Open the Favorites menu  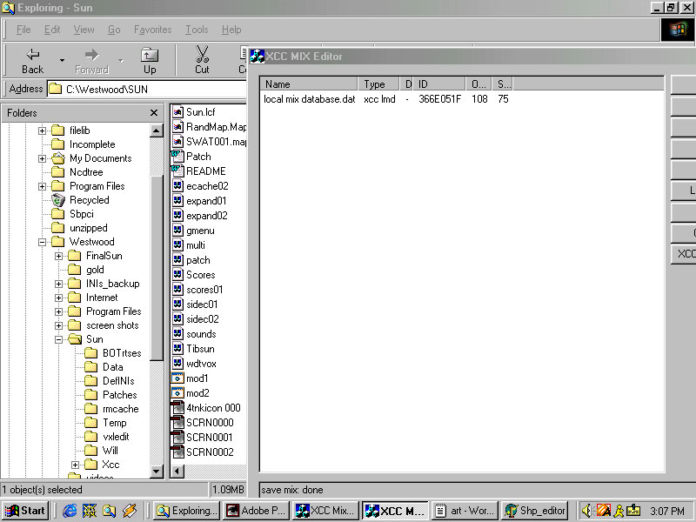(153, 30)
